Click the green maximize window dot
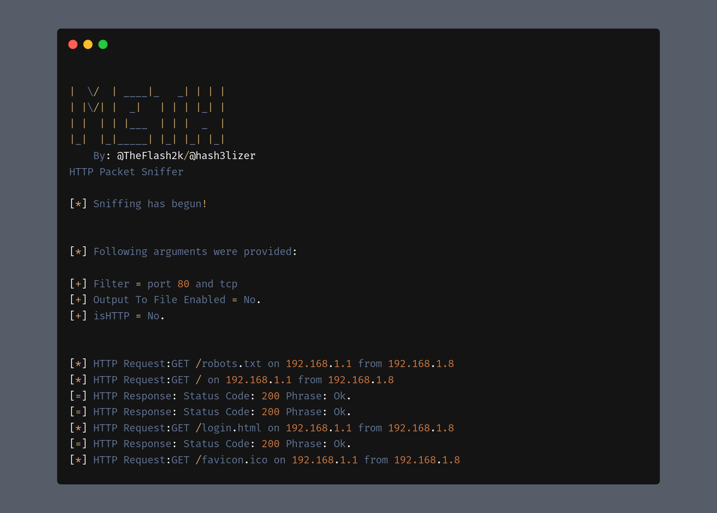Viewport: 717px width, 513px height. coord(103,44)
